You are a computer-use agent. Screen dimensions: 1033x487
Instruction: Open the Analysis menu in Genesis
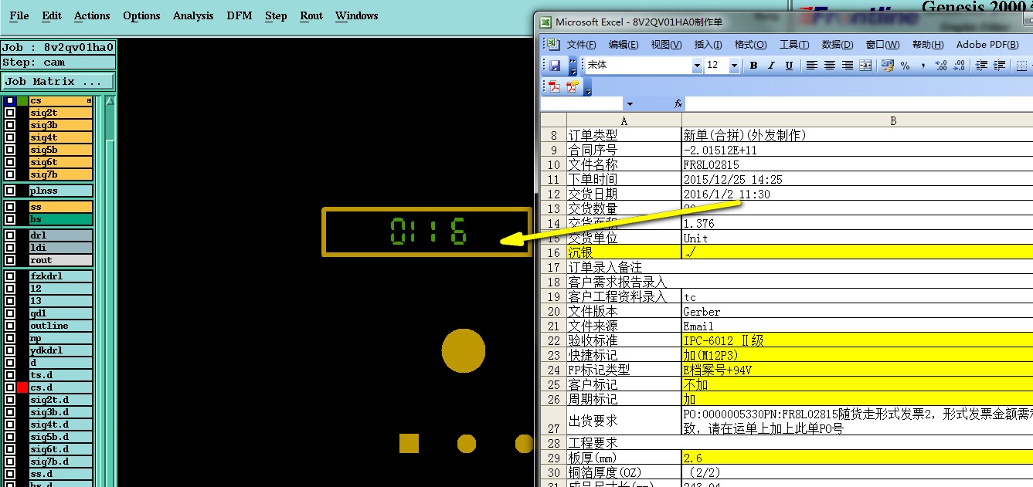[x=193, y=15]
